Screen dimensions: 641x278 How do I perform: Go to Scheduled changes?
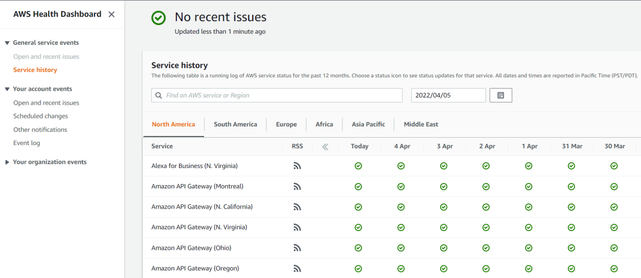pyautogui.click(x=41, y=116)
